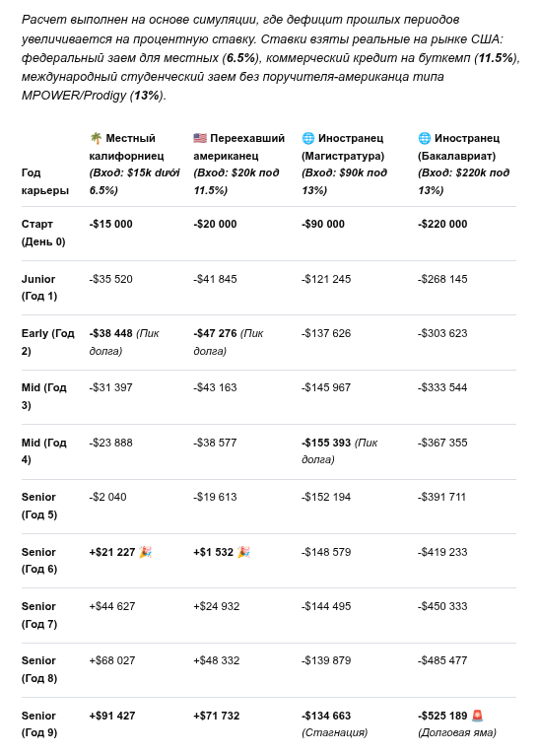This screenshot has width=539, height=754.
Task: Click the globe icon beside Магистратура column
Action: click(x=307, y=139)
